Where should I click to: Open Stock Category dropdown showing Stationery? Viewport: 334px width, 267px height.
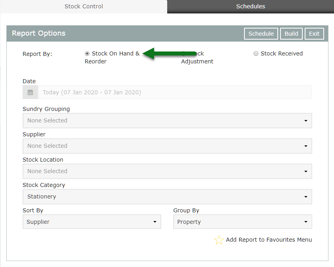(x=167, y=196)
